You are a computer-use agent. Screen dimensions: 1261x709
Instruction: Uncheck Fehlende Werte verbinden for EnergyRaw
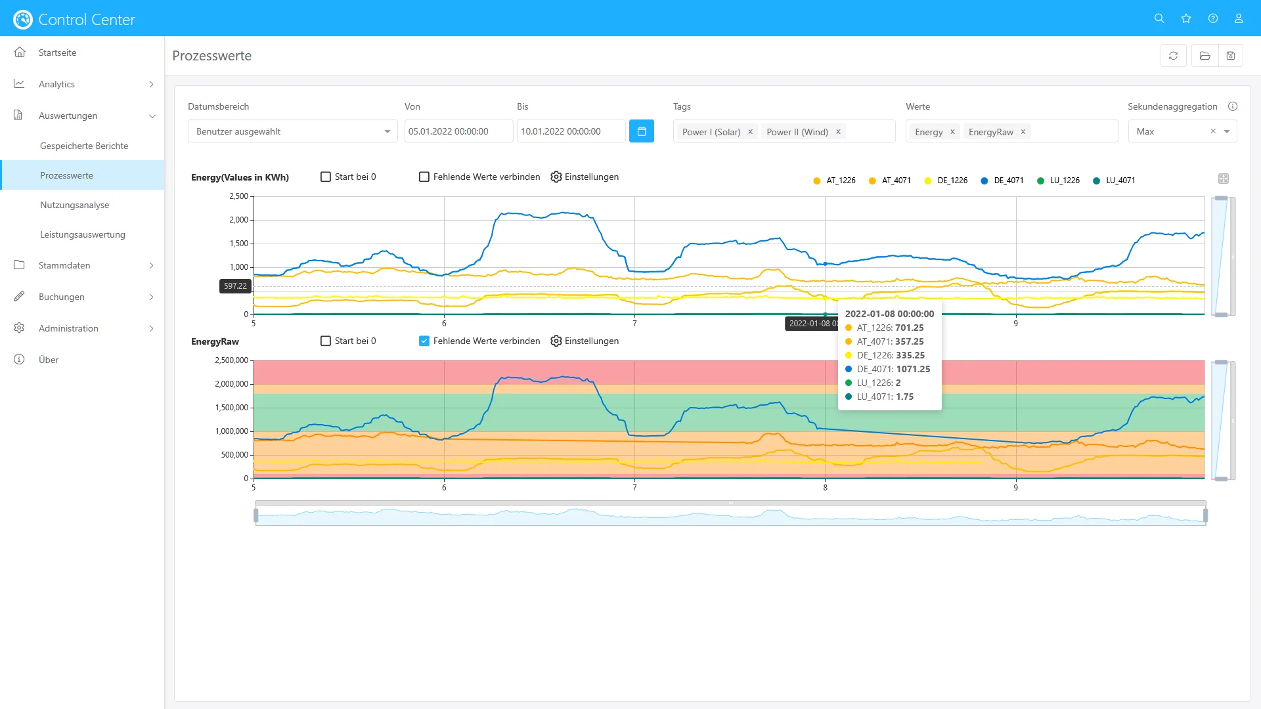point(424,341)
